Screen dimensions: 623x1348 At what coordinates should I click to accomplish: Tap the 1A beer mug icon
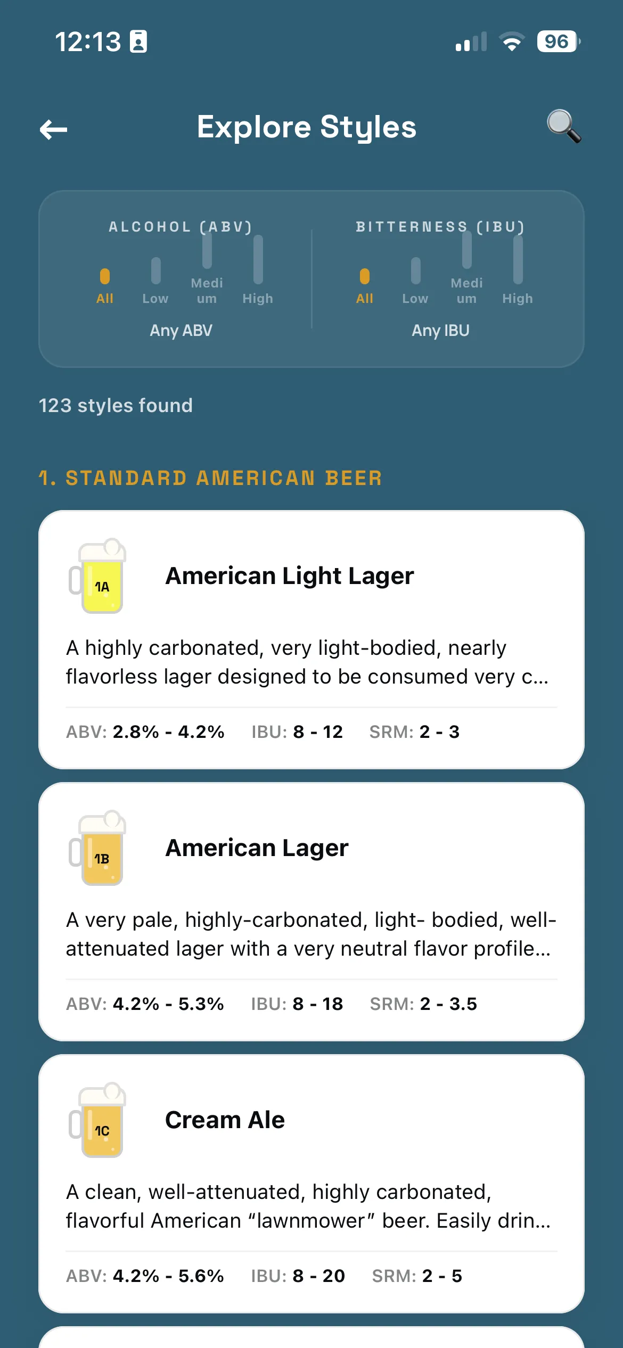(97, 576)
